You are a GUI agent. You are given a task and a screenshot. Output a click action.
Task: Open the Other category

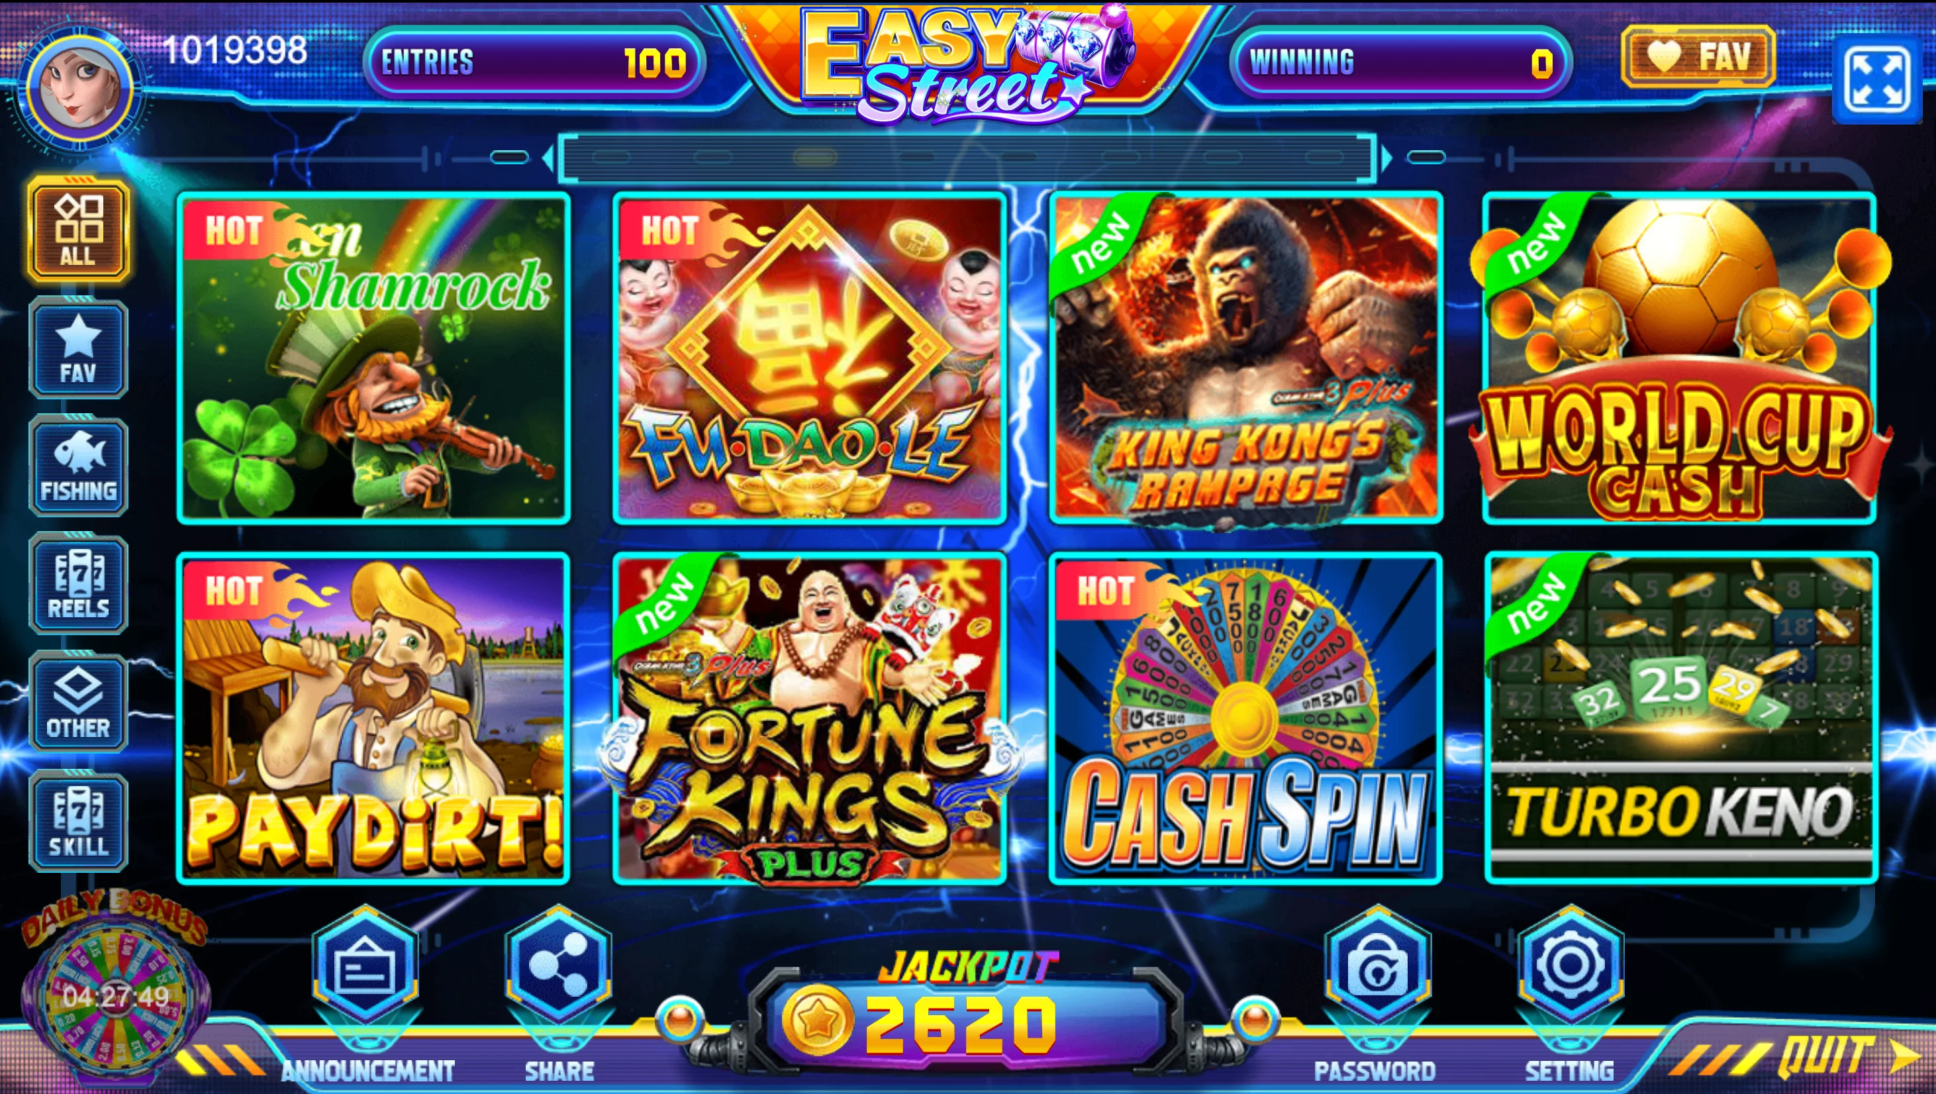[x=78, y=703]
